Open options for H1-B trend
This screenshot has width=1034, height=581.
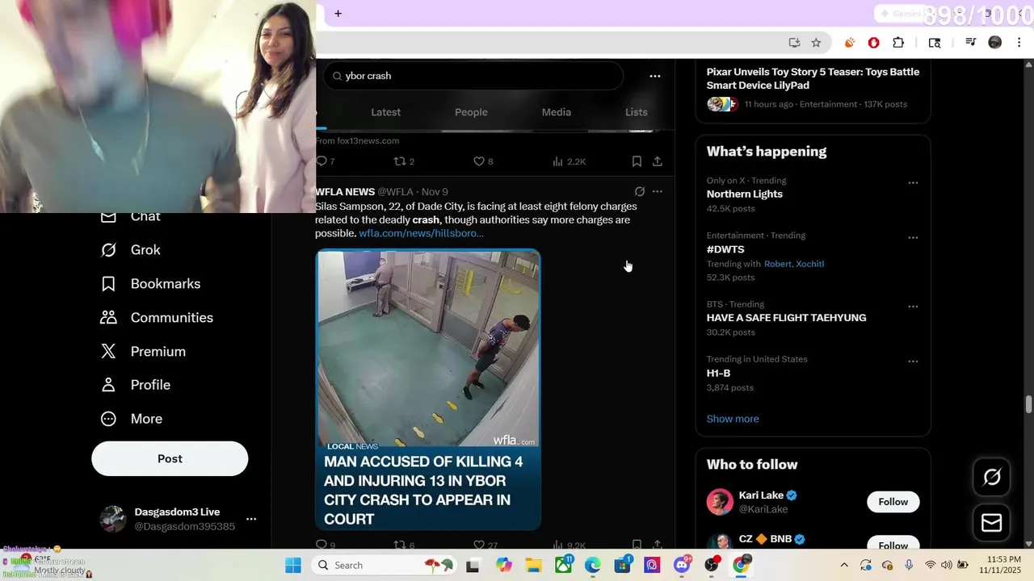click(913, 362)
